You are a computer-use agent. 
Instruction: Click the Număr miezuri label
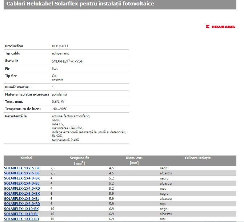pos(17,87)
